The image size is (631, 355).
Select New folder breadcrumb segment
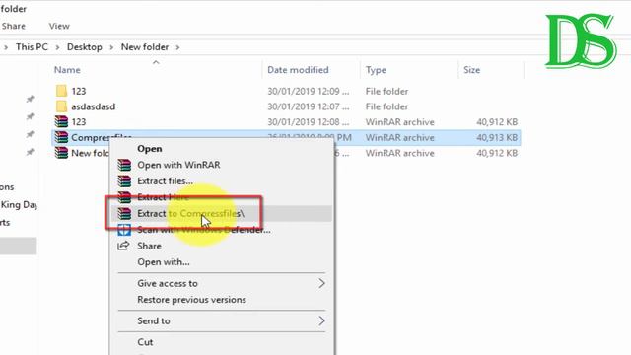(x=145, y=47)
